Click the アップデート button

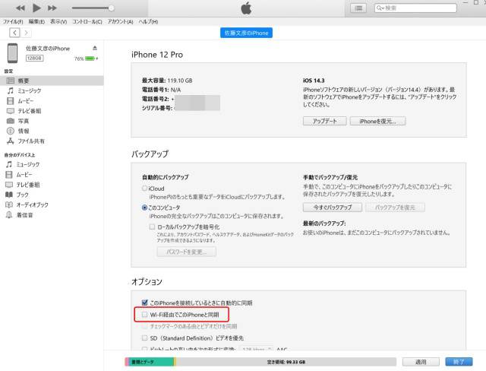coord(325,121)
